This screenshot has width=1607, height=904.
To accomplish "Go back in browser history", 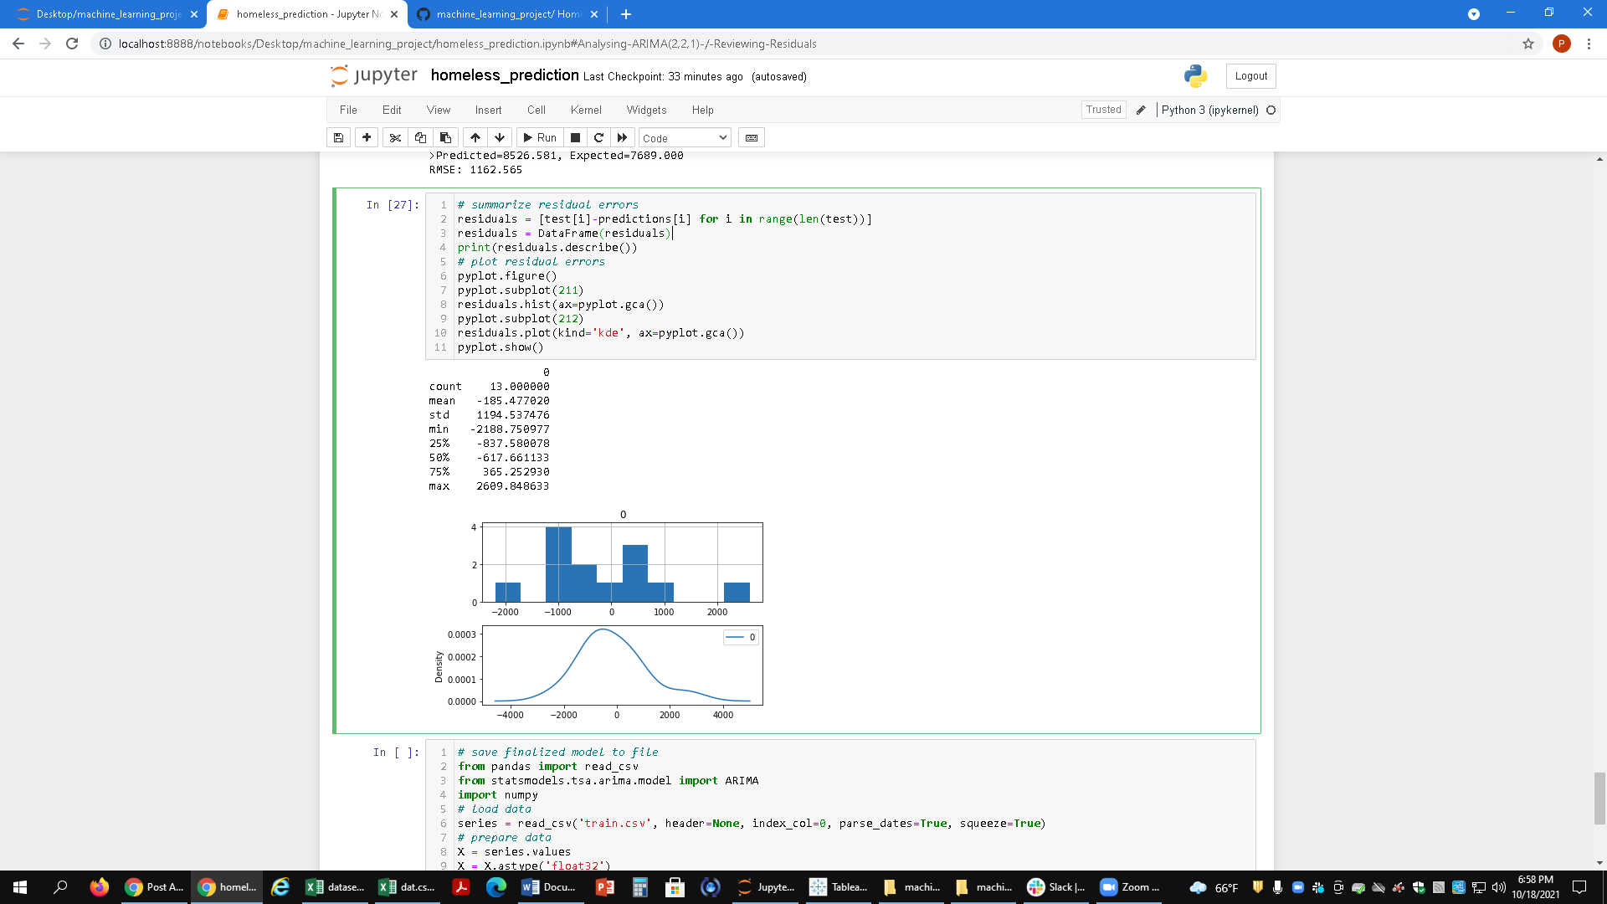I will pyautogui.click(x=18, y=44).
